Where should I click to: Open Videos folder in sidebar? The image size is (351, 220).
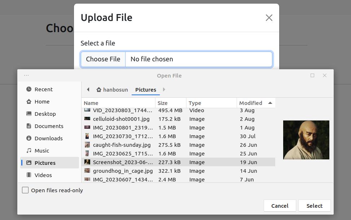pos(43,175)
